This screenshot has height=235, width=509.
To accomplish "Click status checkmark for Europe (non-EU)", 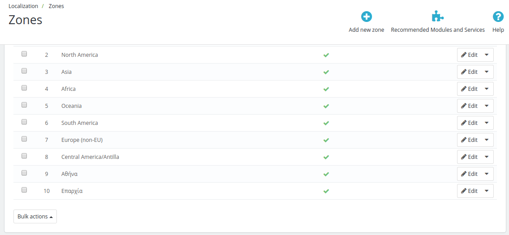I will [326, 140].
